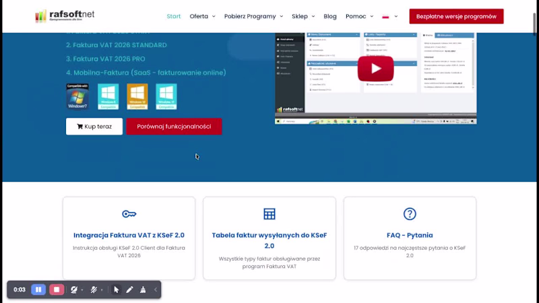Open Faktura VAT 2026 PRO link

click(106, 59)
